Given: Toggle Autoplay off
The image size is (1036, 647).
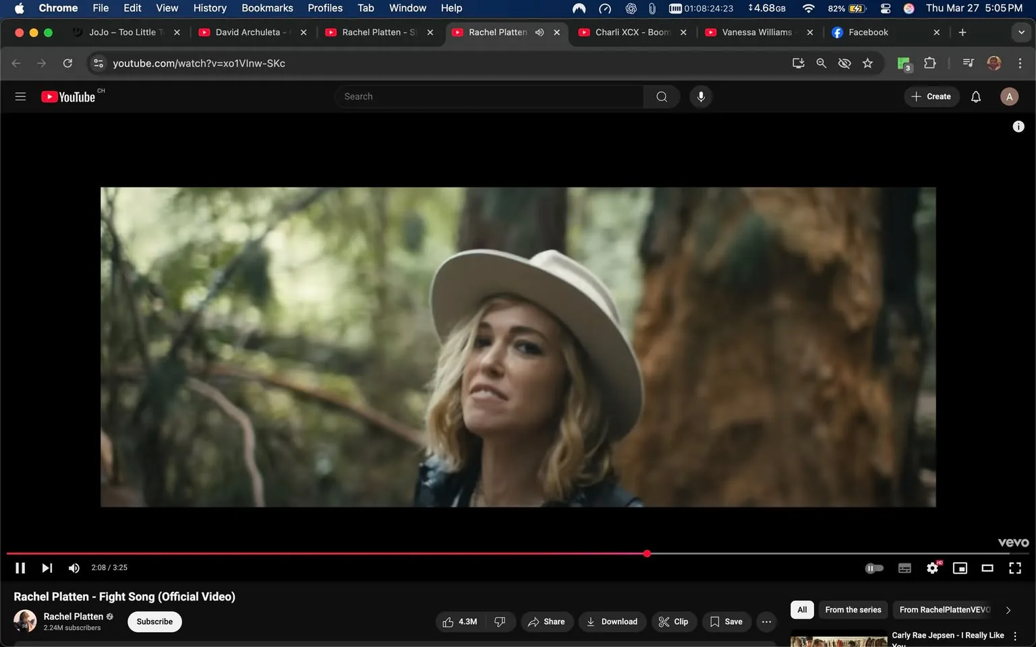Looking at the screenshot, I should coord(874,567).
